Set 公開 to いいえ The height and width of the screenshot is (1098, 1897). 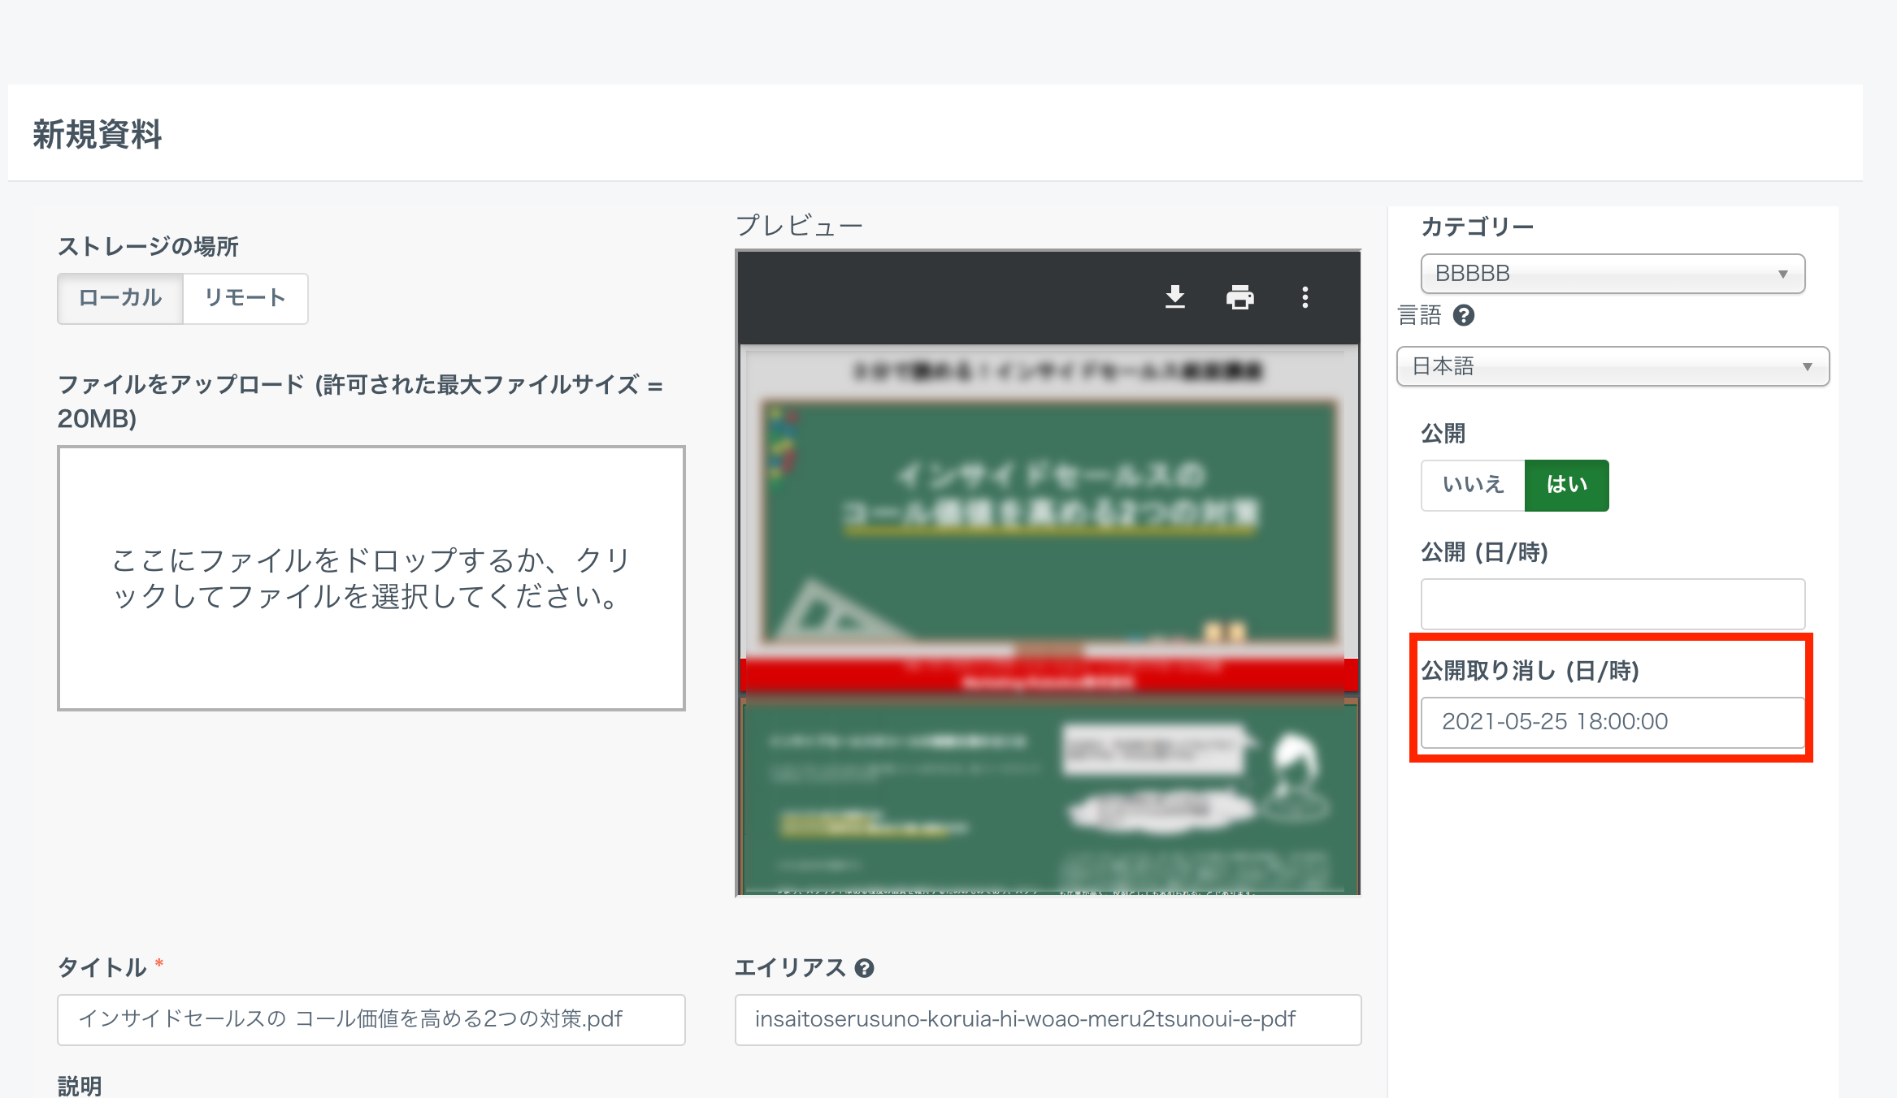[x=1472, y=485]
